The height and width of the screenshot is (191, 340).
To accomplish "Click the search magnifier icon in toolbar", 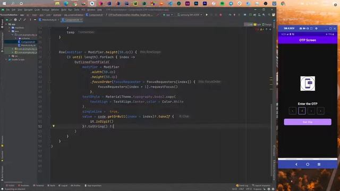I will pyautogui.click(x=269, y=15).
